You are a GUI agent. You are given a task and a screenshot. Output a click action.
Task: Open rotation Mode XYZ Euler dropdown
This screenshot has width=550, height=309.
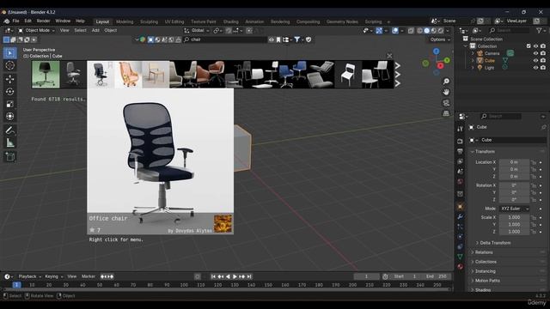(x=514, y=209)
